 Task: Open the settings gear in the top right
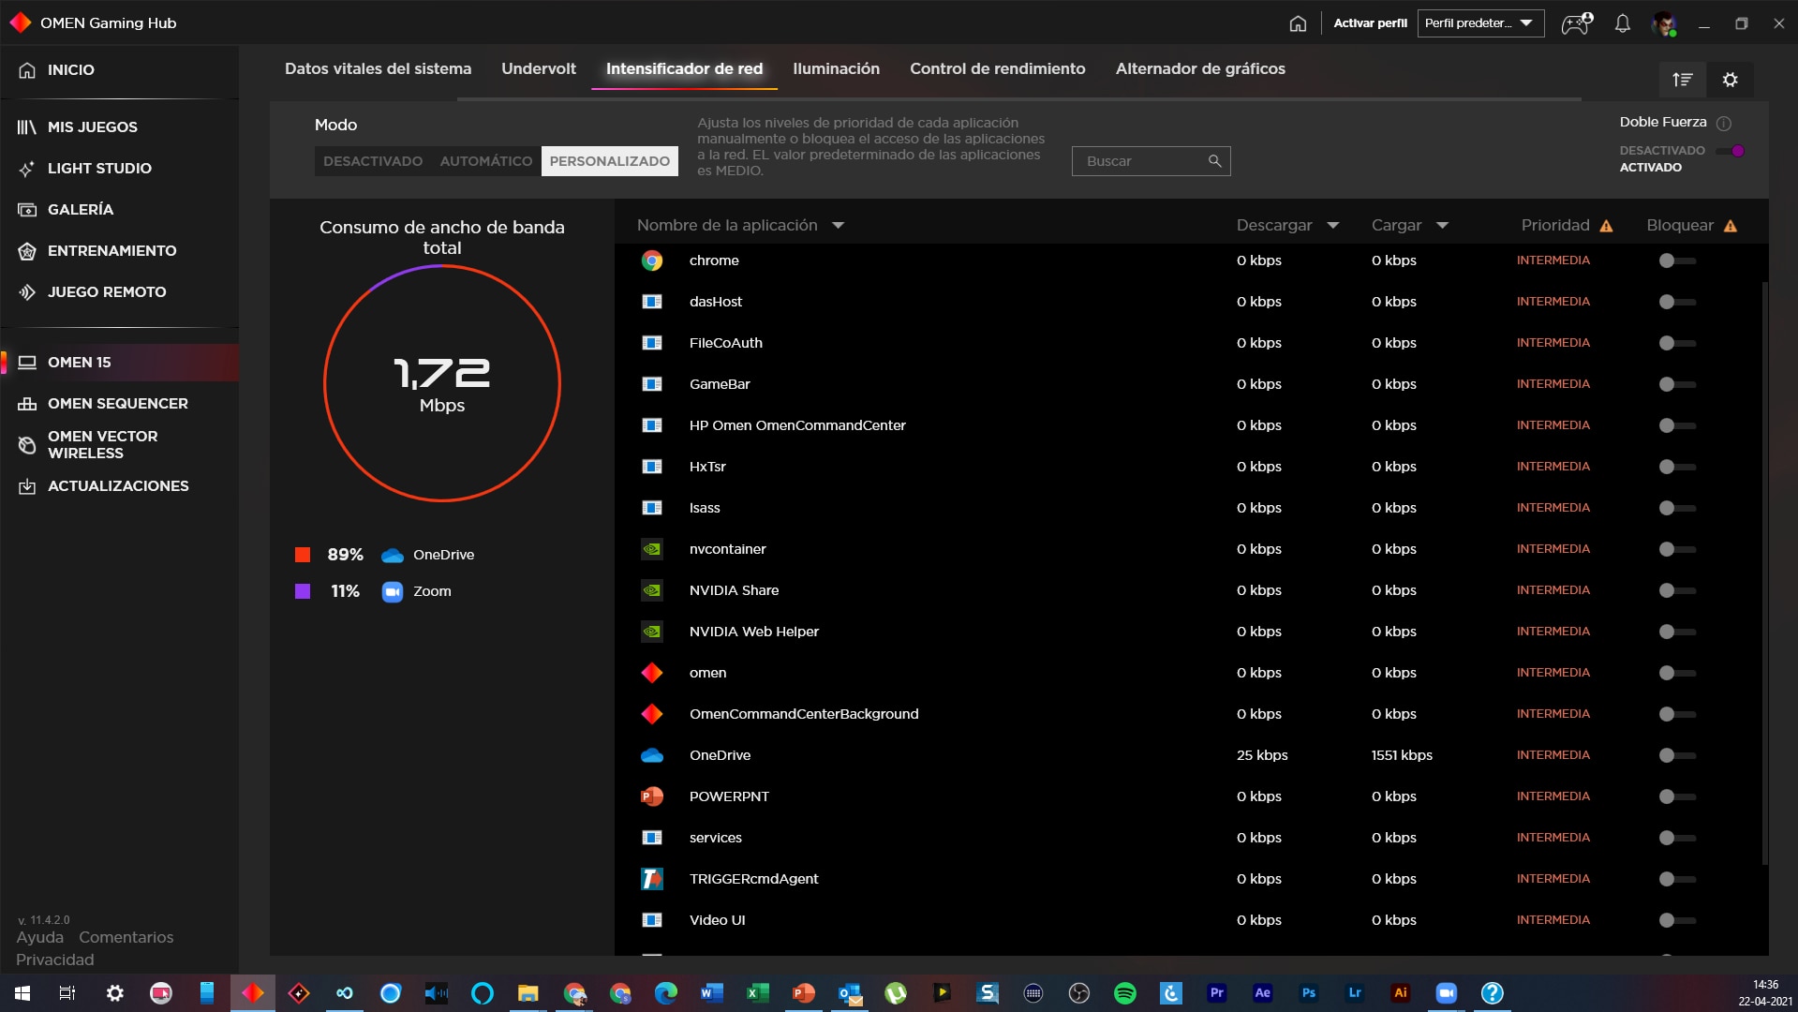1731,80
